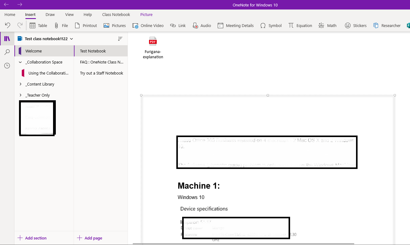Open the Picture tab
Viewport: 410px width, 245px height.
(146, 14)
